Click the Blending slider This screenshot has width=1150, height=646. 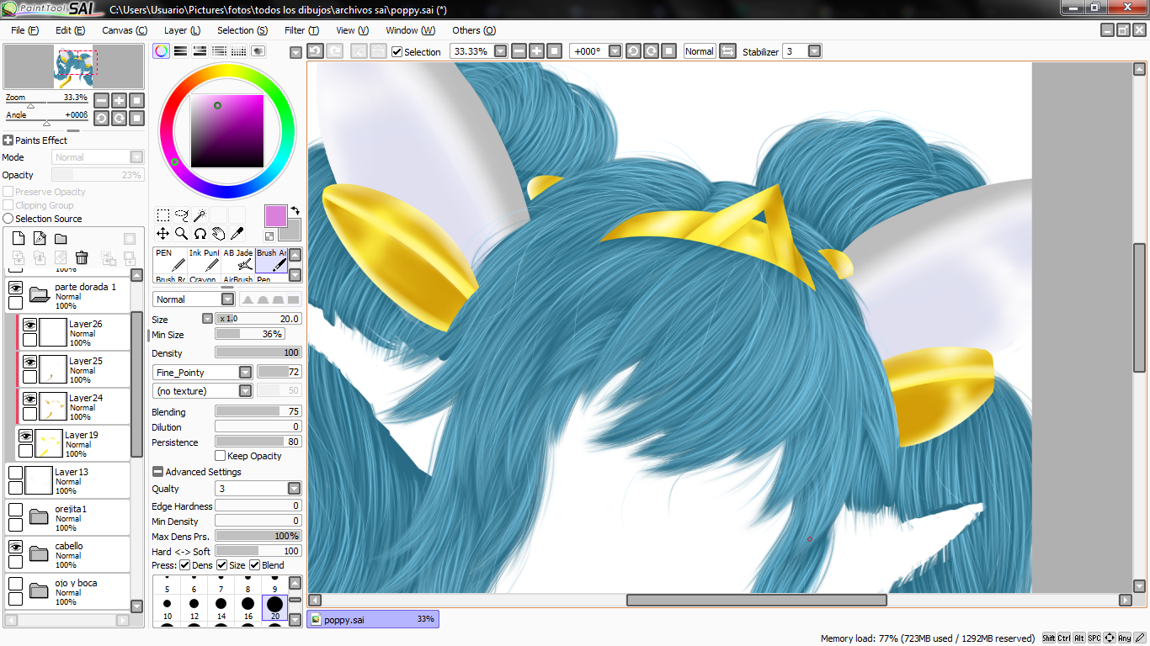(258, 411)
